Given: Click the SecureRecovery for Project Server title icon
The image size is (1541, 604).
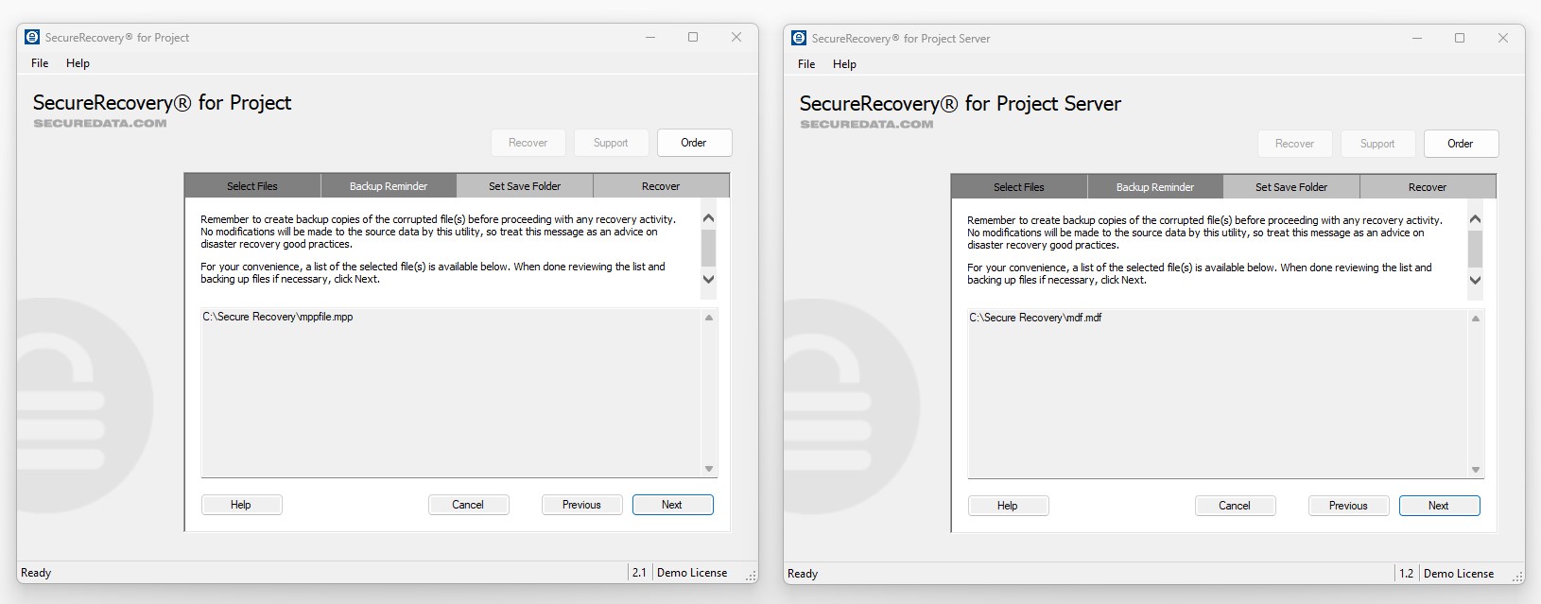Looking at the screenshot, I should click(799, 39).
